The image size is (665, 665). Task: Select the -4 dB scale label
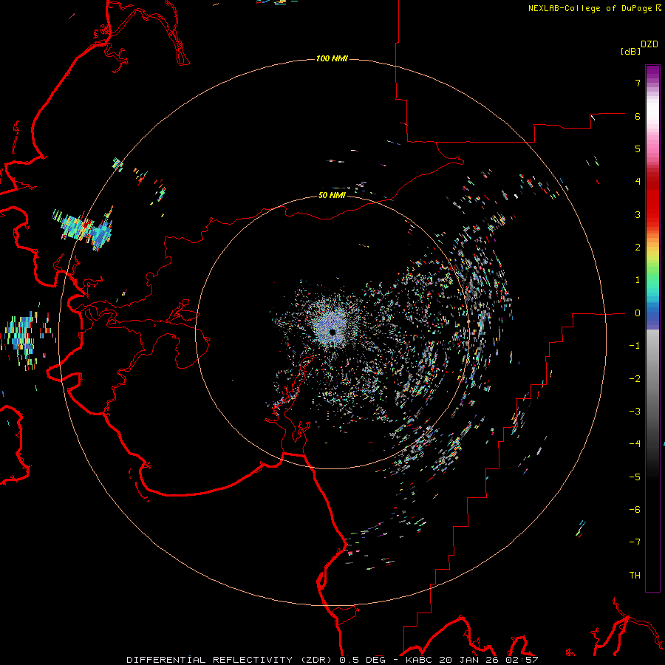[635, 444]
